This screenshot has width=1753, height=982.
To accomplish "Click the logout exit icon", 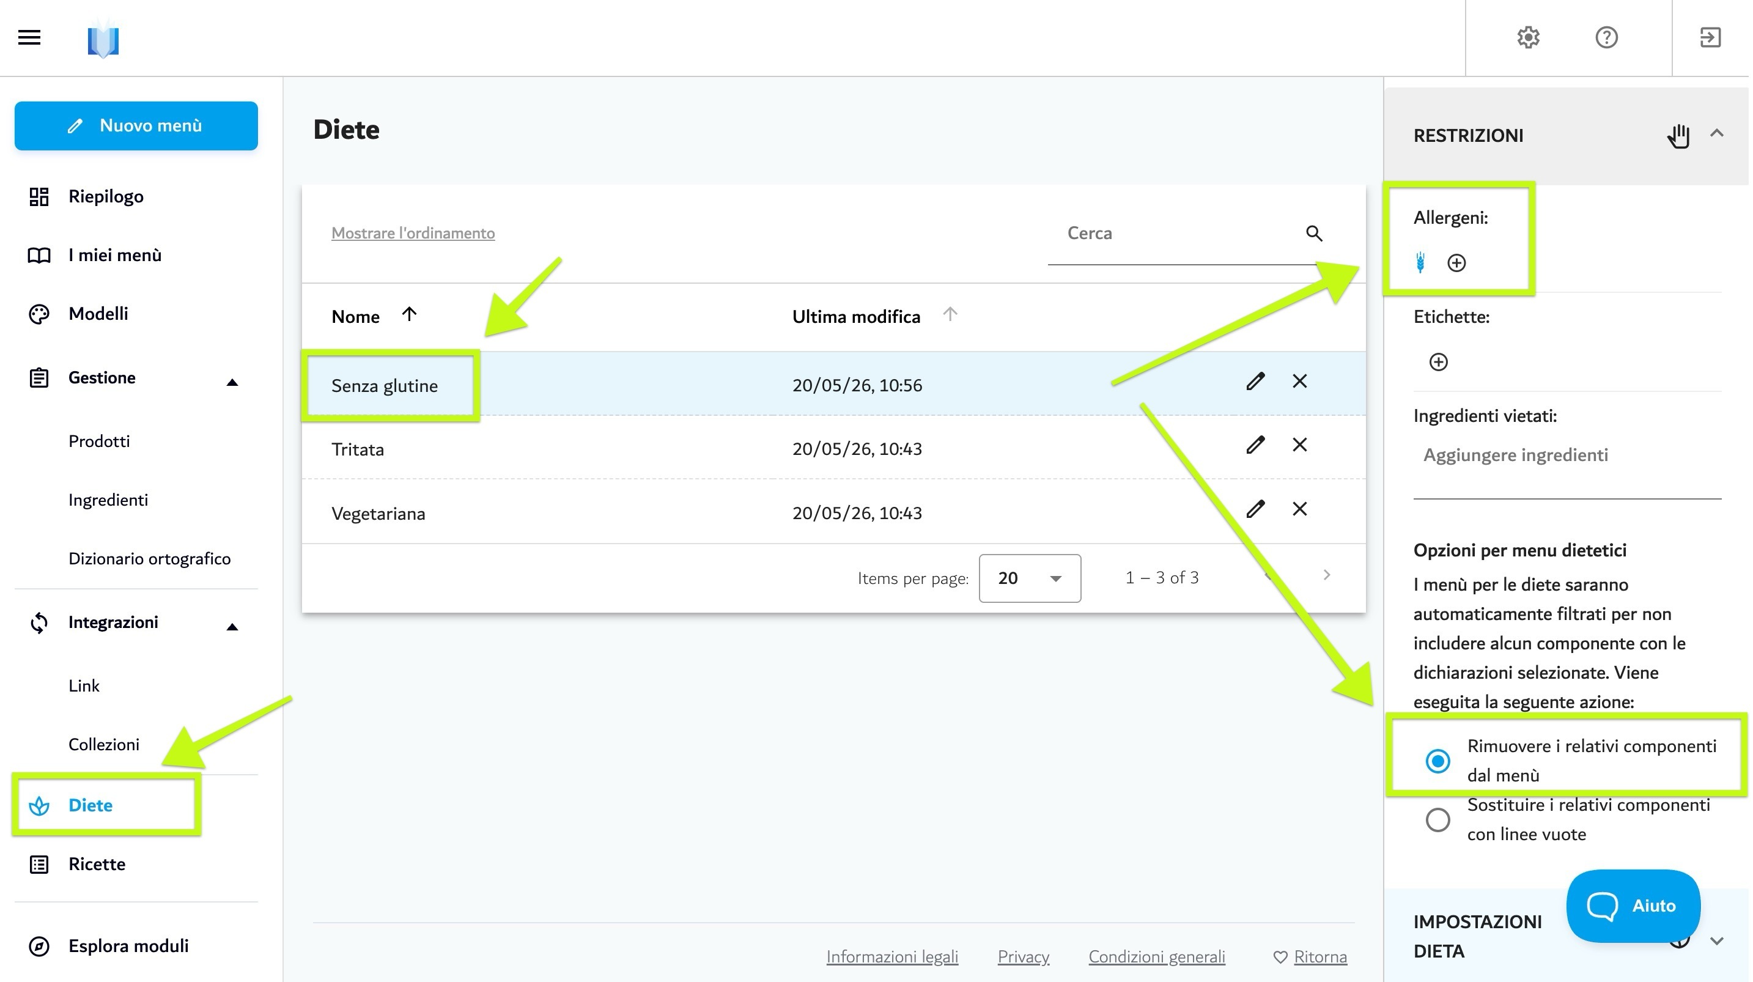I will (1711, 37).
